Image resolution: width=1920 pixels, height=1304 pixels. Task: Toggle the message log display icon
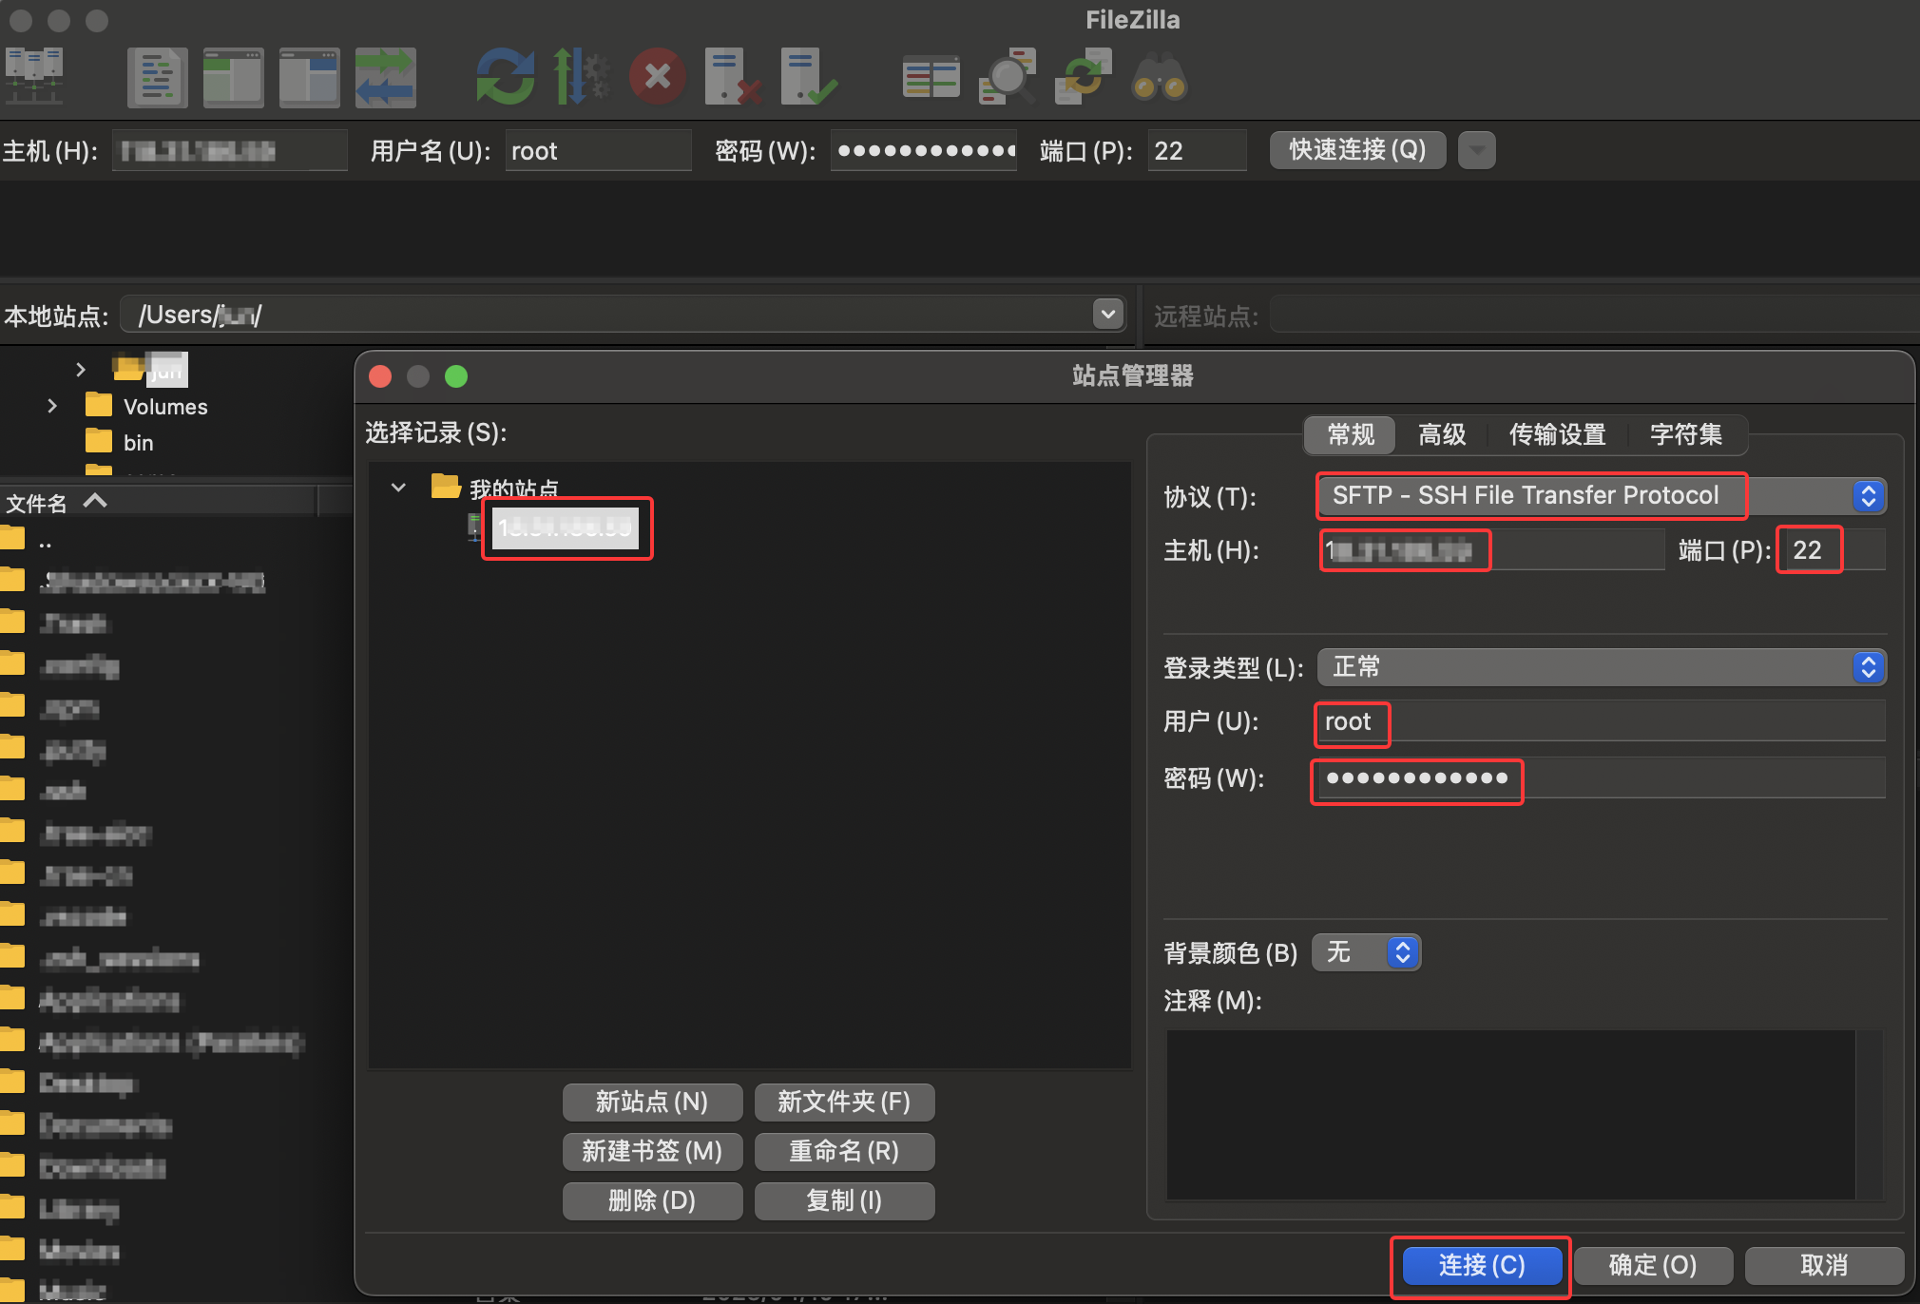coord(157,77)
